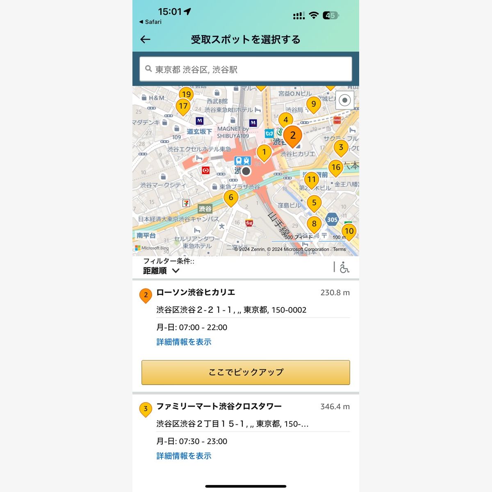Tap the list pin 2 marker icon
Screen dimensions: 492x492
tap(146, 296)
